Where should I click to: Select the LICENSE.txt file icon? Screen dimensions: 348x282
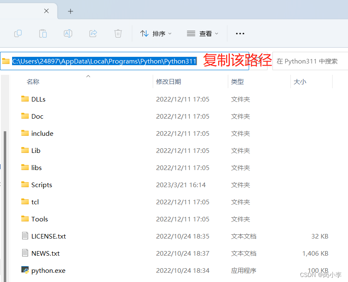click(x=25, y=236)
